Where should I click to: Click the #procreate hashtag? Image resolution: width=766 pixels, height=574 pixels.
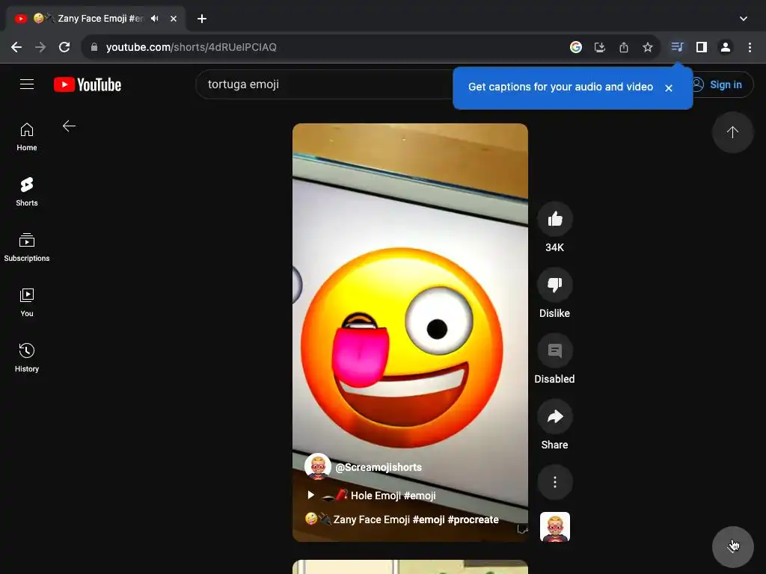point(473,519)
